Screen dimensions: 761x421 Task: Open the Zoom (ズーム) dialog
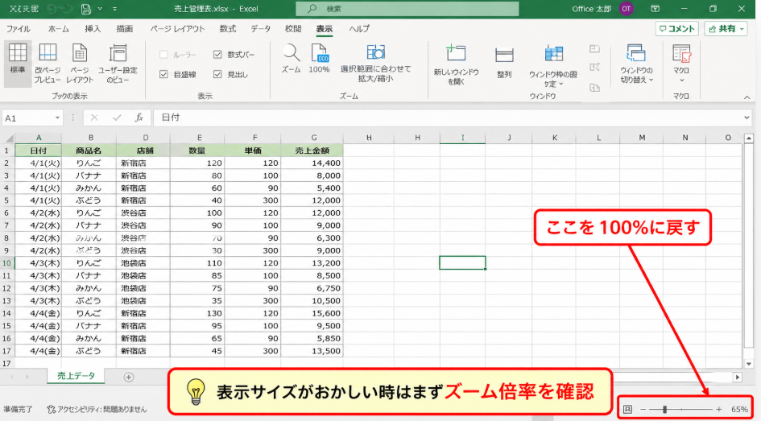292,59
